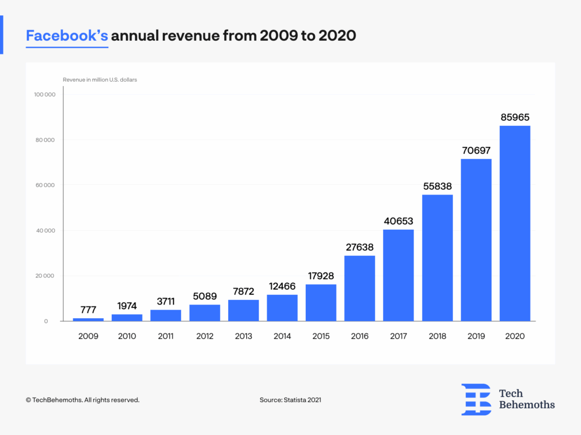Open the blue Facebook's title link
Screen dimensions: 581x435
[67, 36]
